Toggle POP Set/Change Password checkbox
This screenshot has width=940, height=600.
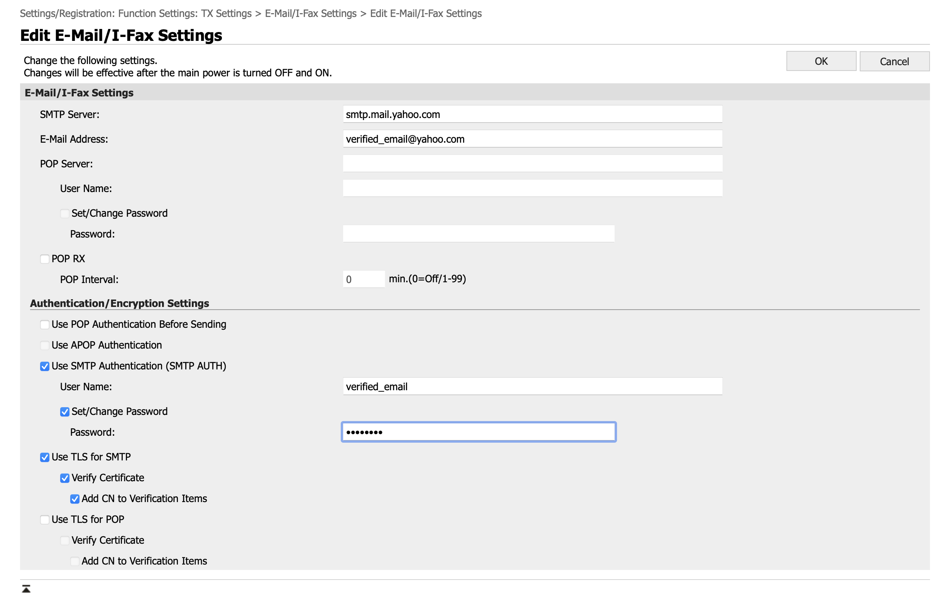65,213
